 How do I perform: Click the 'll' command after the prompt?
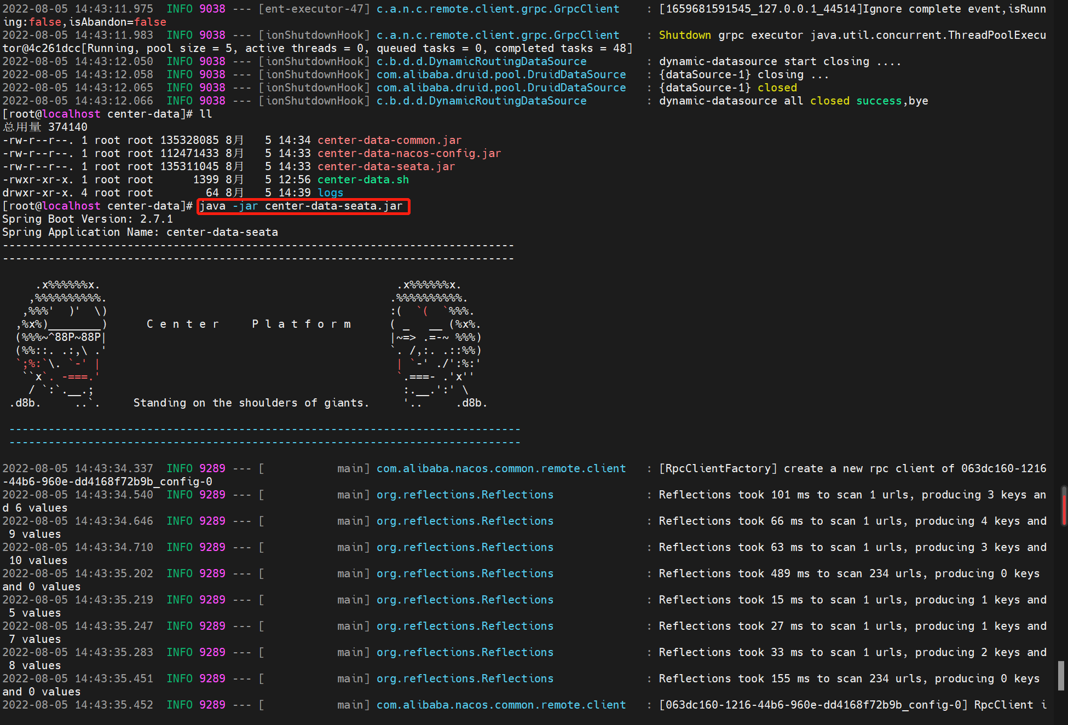[x=206, y=114]
